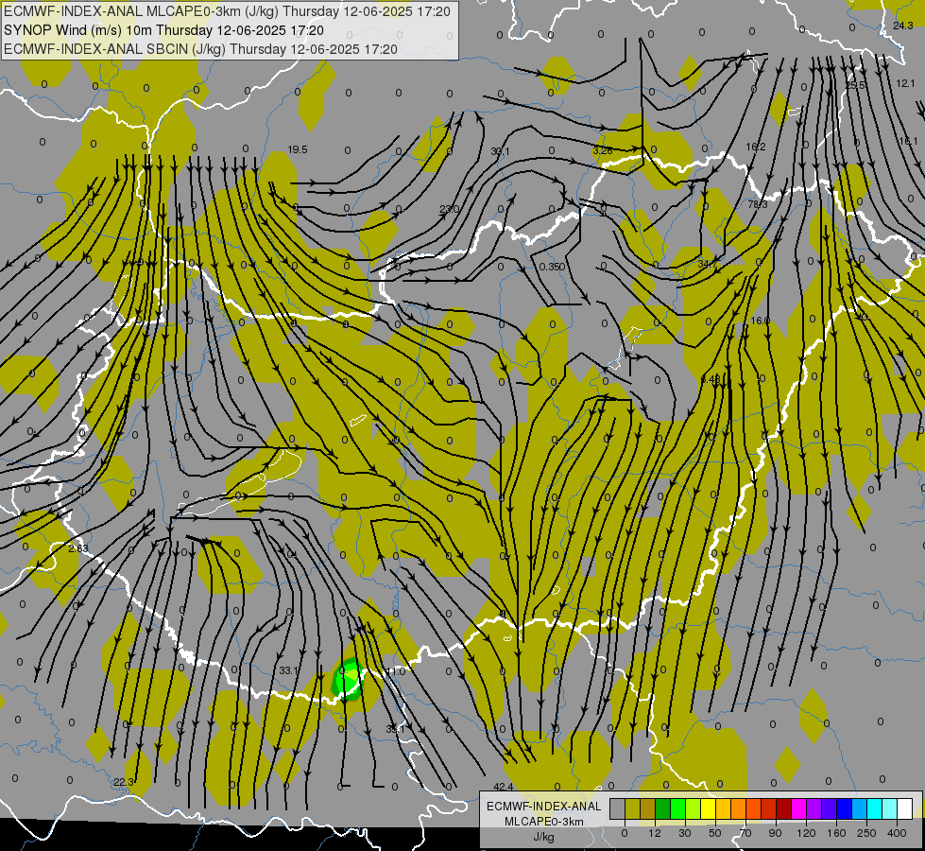Viewport: 925px width, 851px height.
Task: Click the map value '23.0'
Action: coord(449,209)
